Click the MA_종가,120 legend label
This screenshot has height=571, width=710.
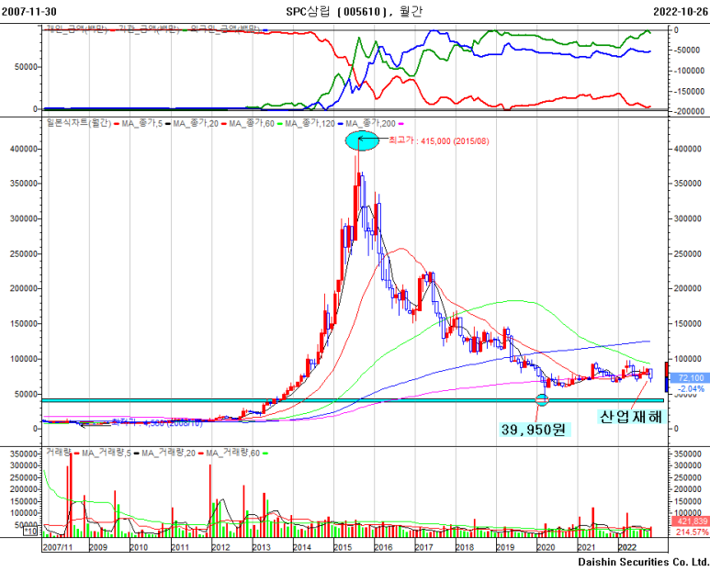click(310, 123)
